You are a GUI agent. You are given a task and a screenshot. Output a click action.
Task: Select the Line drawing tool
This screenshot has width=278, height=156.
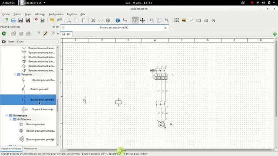(x=191, y=20)
